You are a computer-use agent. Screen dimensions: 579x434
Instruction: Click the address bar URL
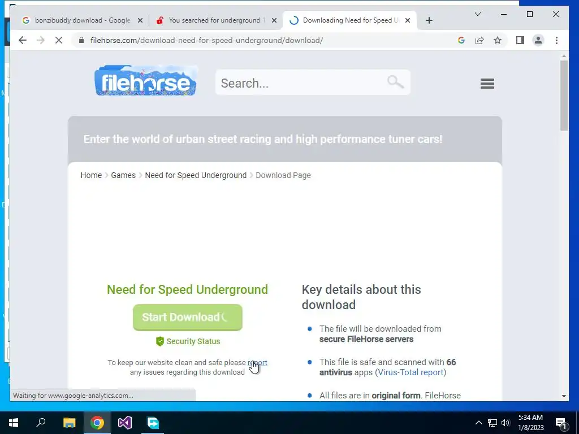pos(206,40)
